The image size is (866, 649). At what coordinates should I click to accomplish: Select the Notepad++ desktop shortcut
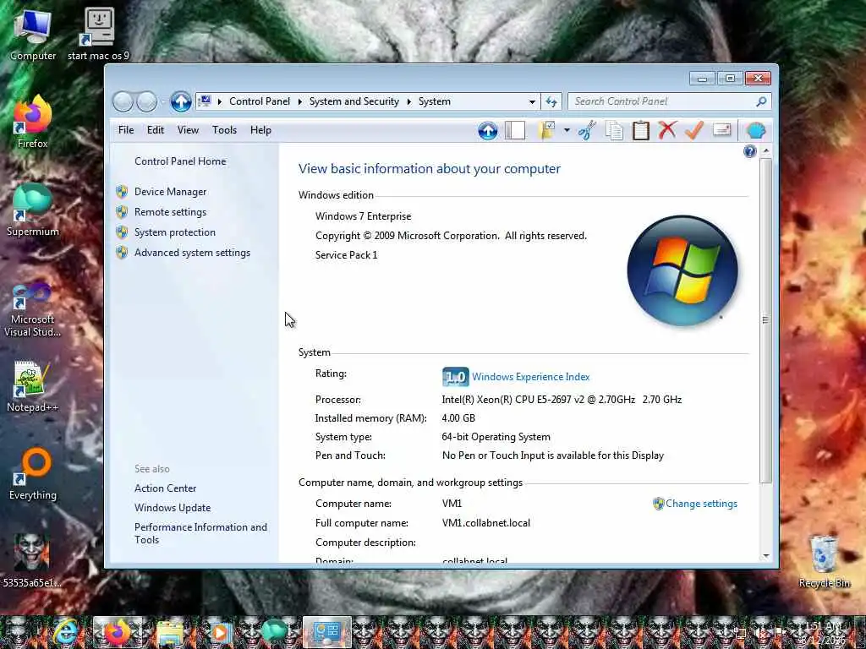point(33,386)
